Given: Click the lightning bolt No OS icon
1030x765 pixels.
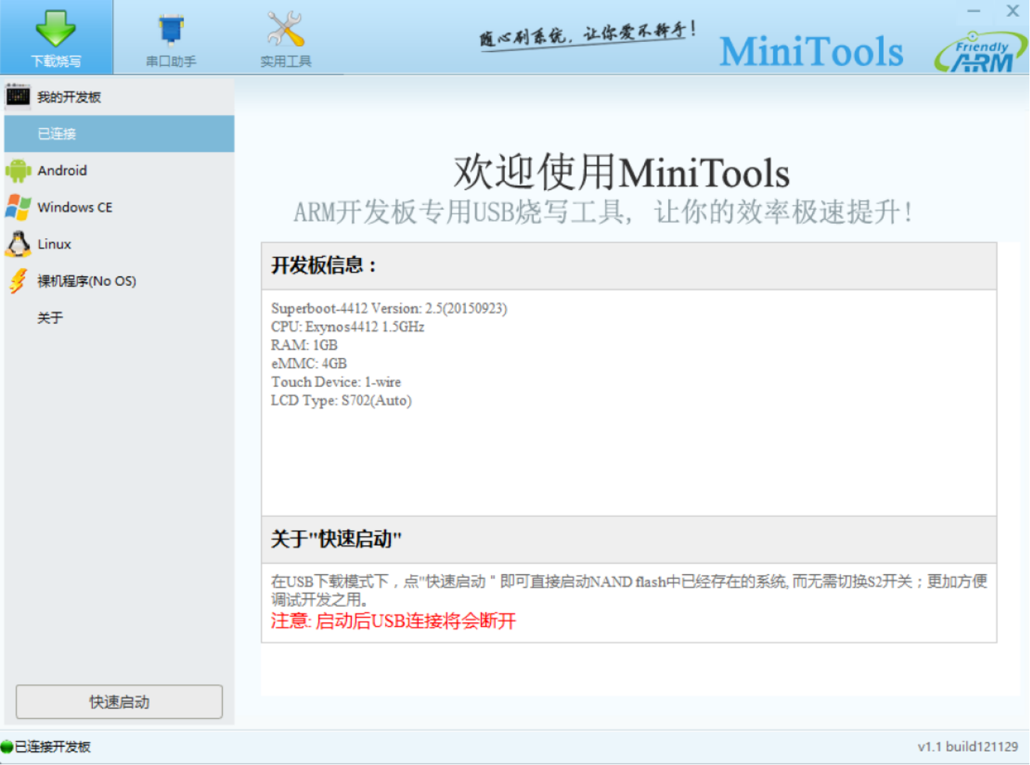Looking at the screenshot, I should 18,281.
